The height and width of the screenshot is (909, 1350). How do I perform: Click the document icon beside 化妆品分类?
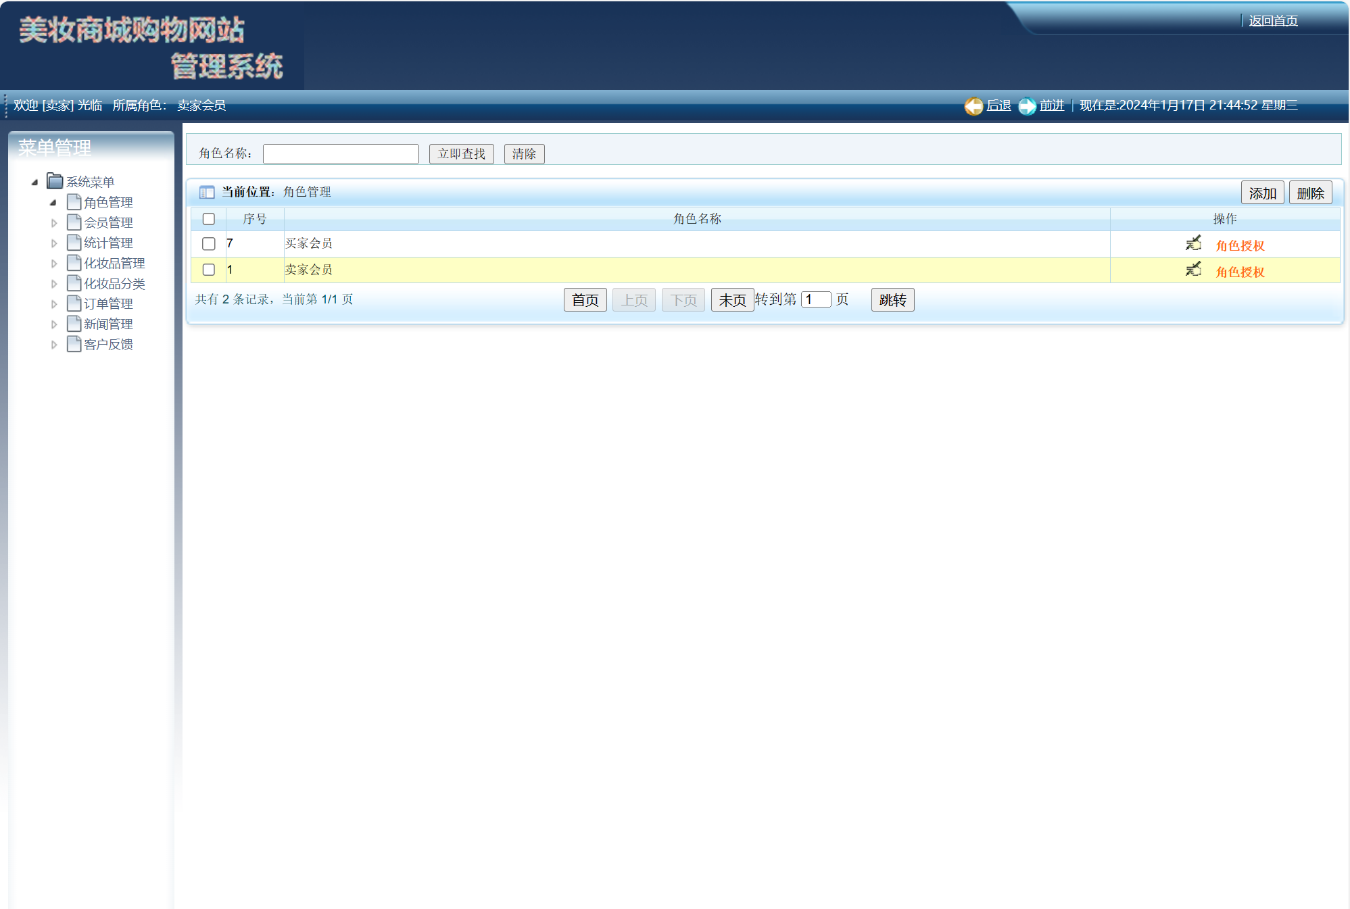[x=74, y=283]
